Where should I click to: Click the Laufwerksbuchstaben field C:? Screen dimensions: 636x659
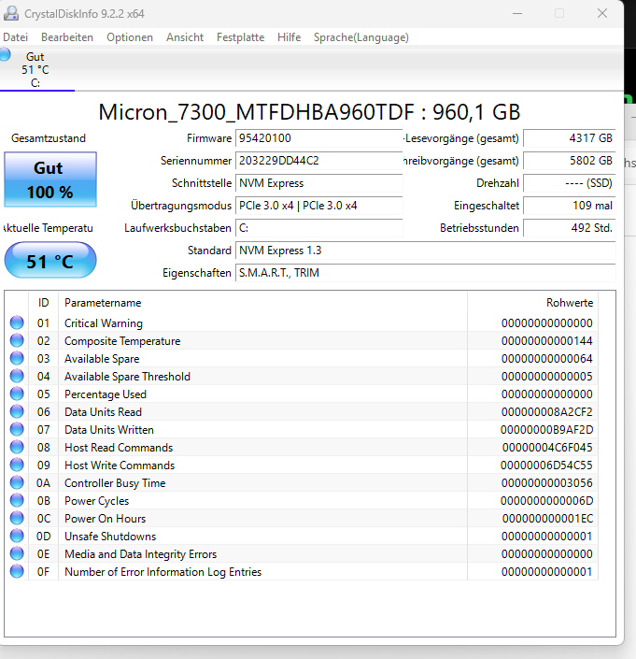click(319, 228)
